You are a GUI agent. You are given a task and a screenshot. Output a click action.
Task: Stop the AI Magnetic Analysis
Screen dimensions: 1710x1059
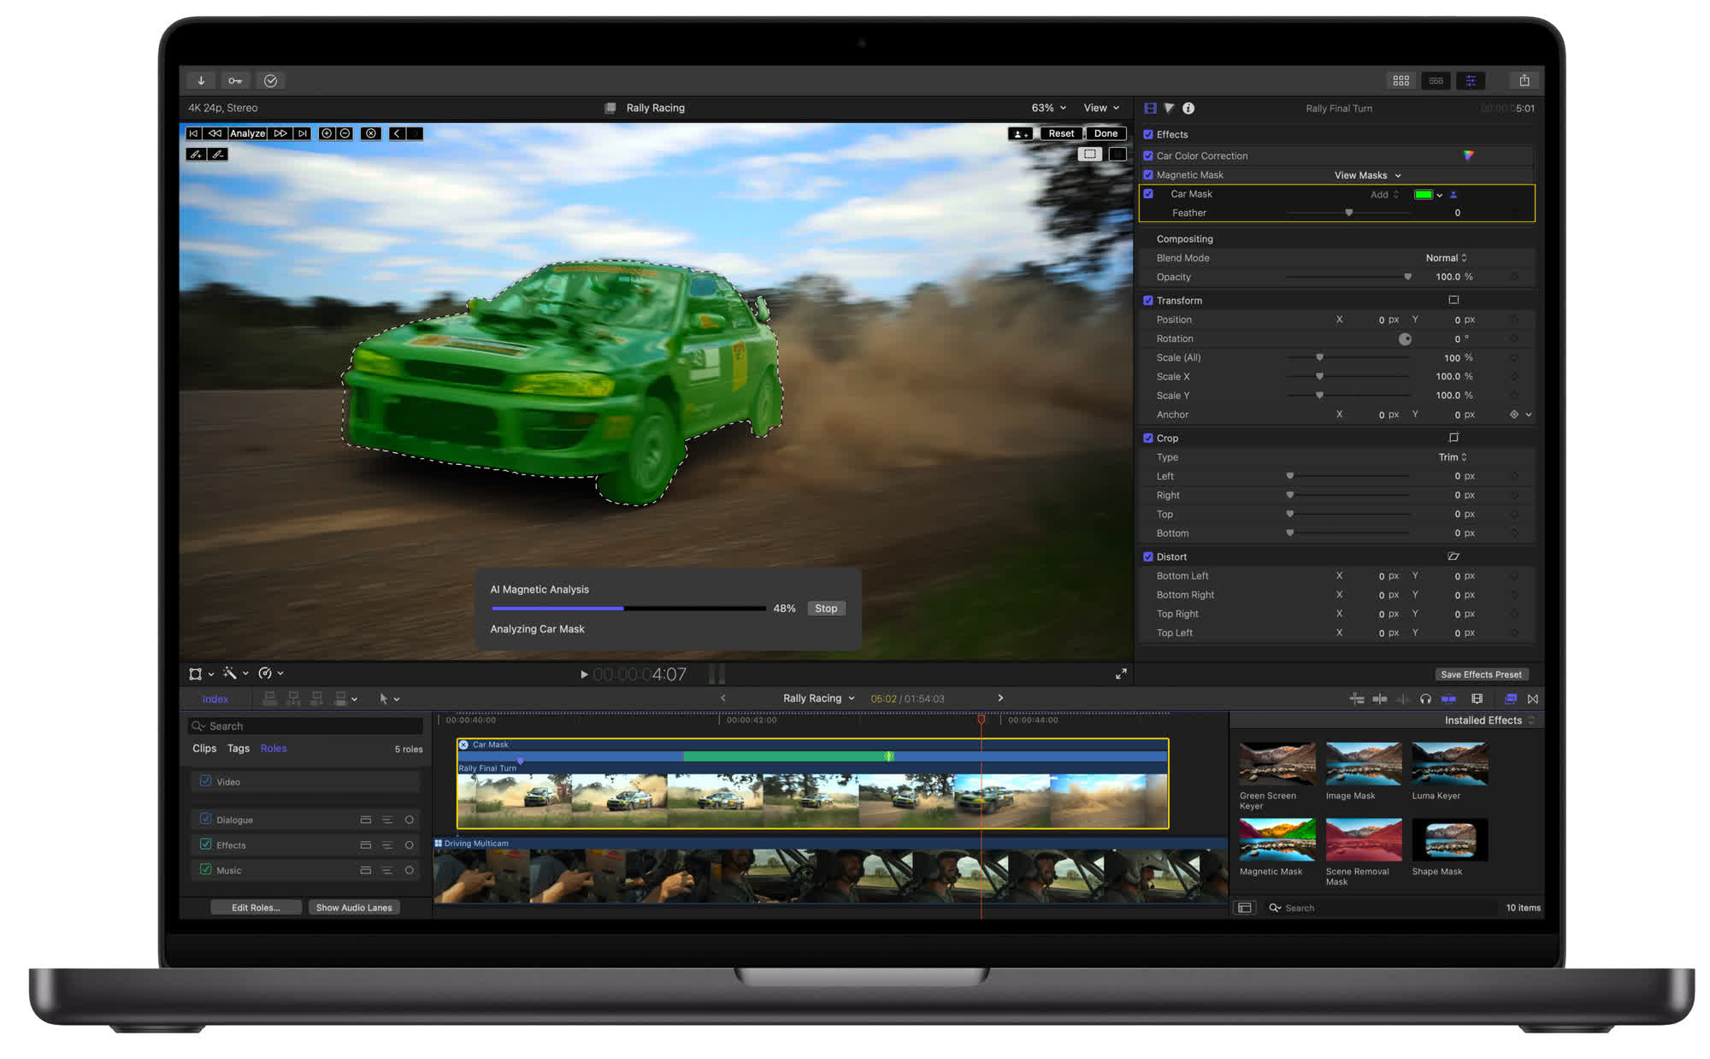point(826,609)
